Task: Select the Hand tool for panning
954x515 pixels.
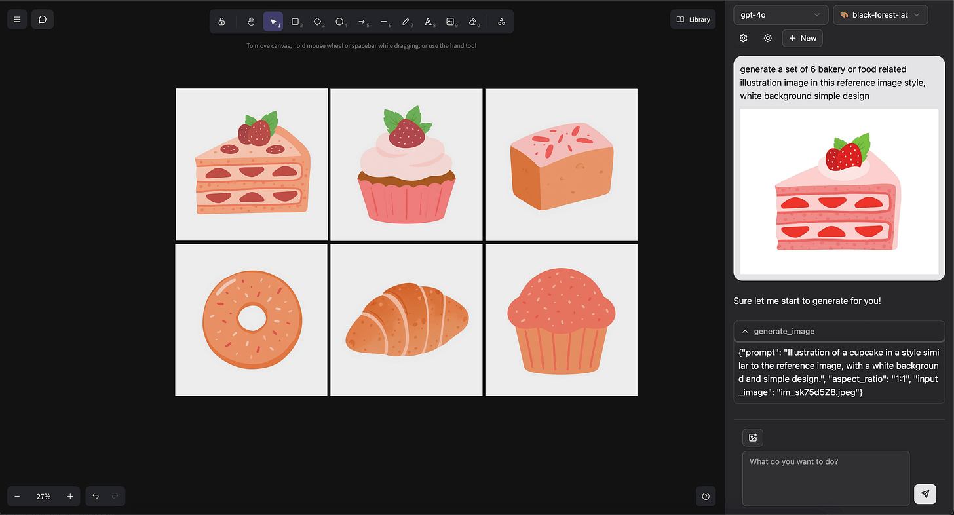Action: [251, 21]
